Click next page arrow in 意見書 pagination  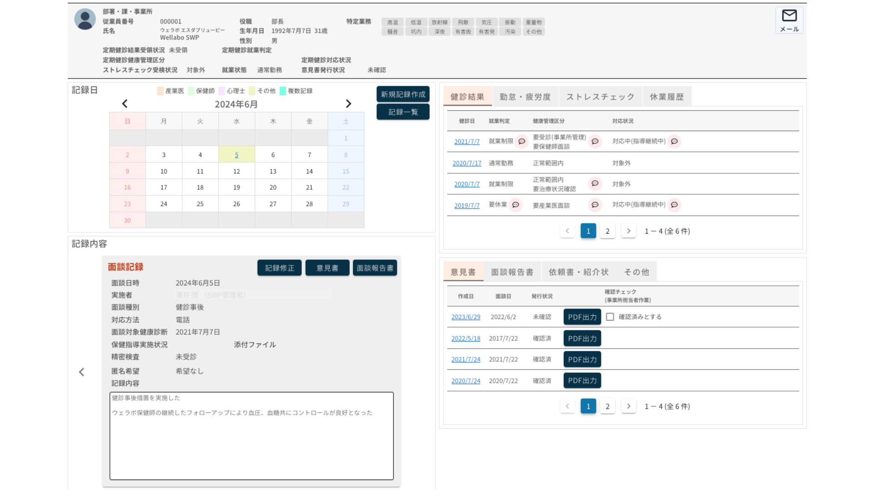(629, 407)
